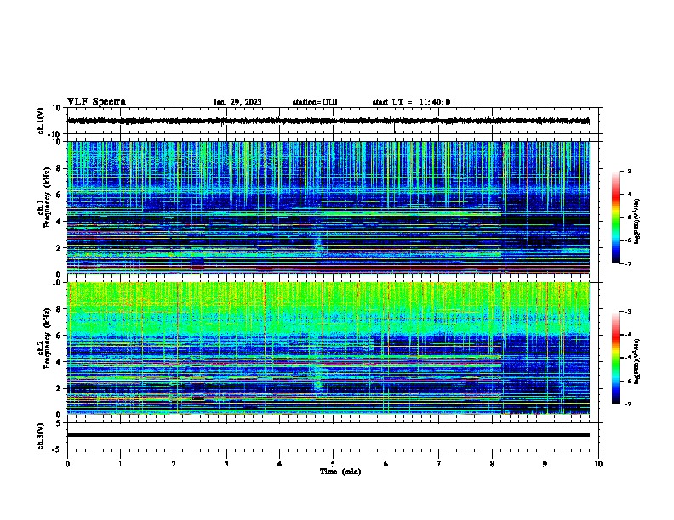674x520 pixels.
Task: Select the "start UT = 11:40:0" text
Action: point(411,102)
